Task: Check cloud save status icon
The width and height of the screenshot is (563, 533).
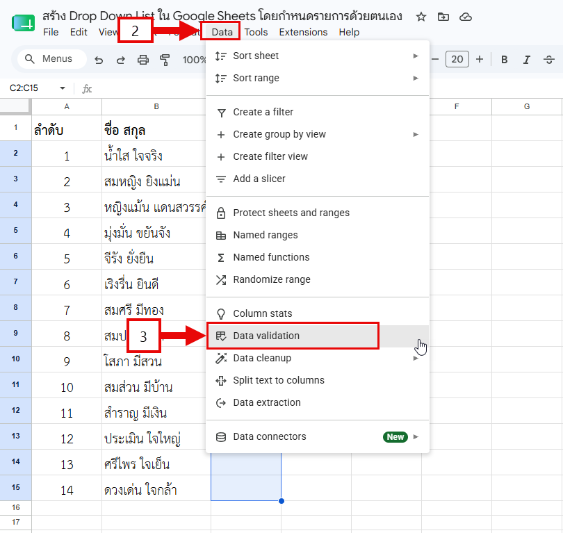Action: tap(465, 17)
